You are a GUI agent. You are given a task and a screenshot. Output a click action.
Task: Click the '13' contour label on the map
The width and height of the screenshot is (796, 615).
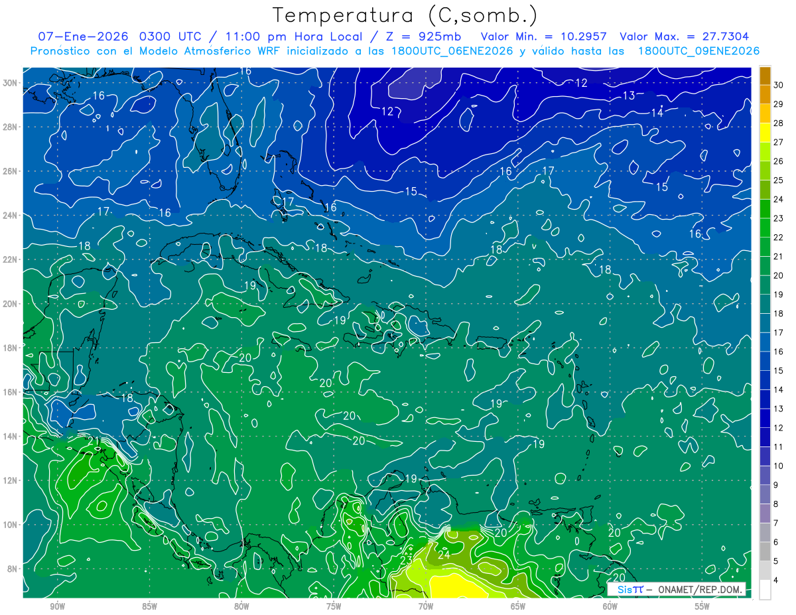[x=629, y=96]
